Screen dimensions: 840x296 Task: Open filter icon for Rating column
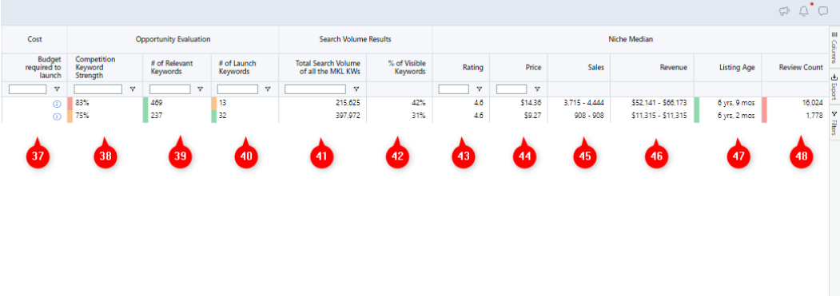[x=479, y=89]
